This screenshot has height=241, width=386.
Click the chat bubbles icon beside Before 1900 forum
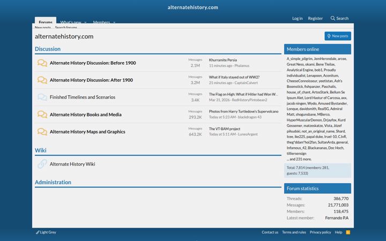(42, 63)
